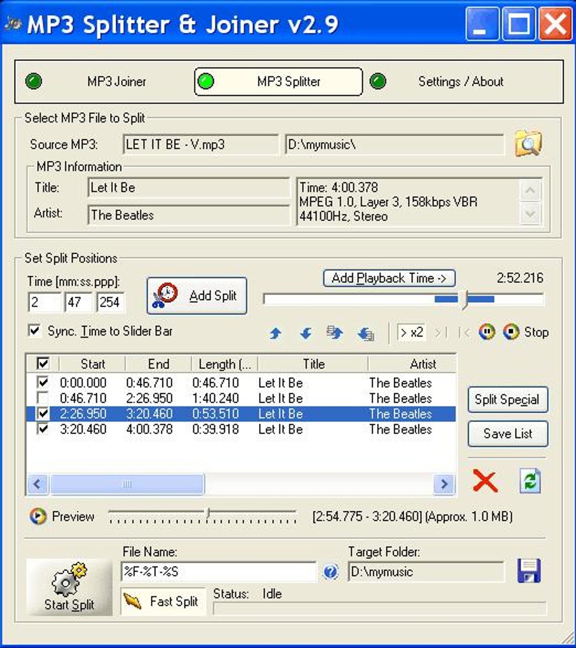Click the Title column header

coord(313,364)
